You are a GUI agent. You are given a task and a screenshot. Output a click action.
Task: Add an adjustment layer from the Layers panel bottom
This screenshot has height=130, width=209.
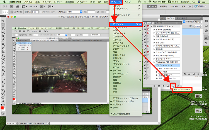point(185,74)
